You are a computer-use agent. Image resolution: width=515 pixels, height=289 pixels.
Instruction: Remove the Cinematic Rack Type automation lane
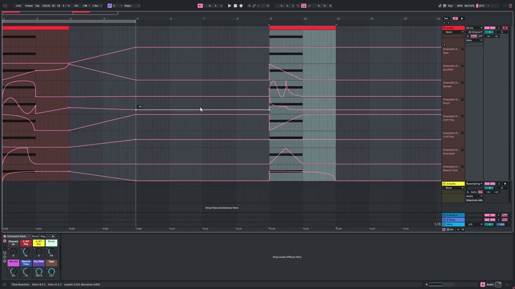click(x=462, y=49)
